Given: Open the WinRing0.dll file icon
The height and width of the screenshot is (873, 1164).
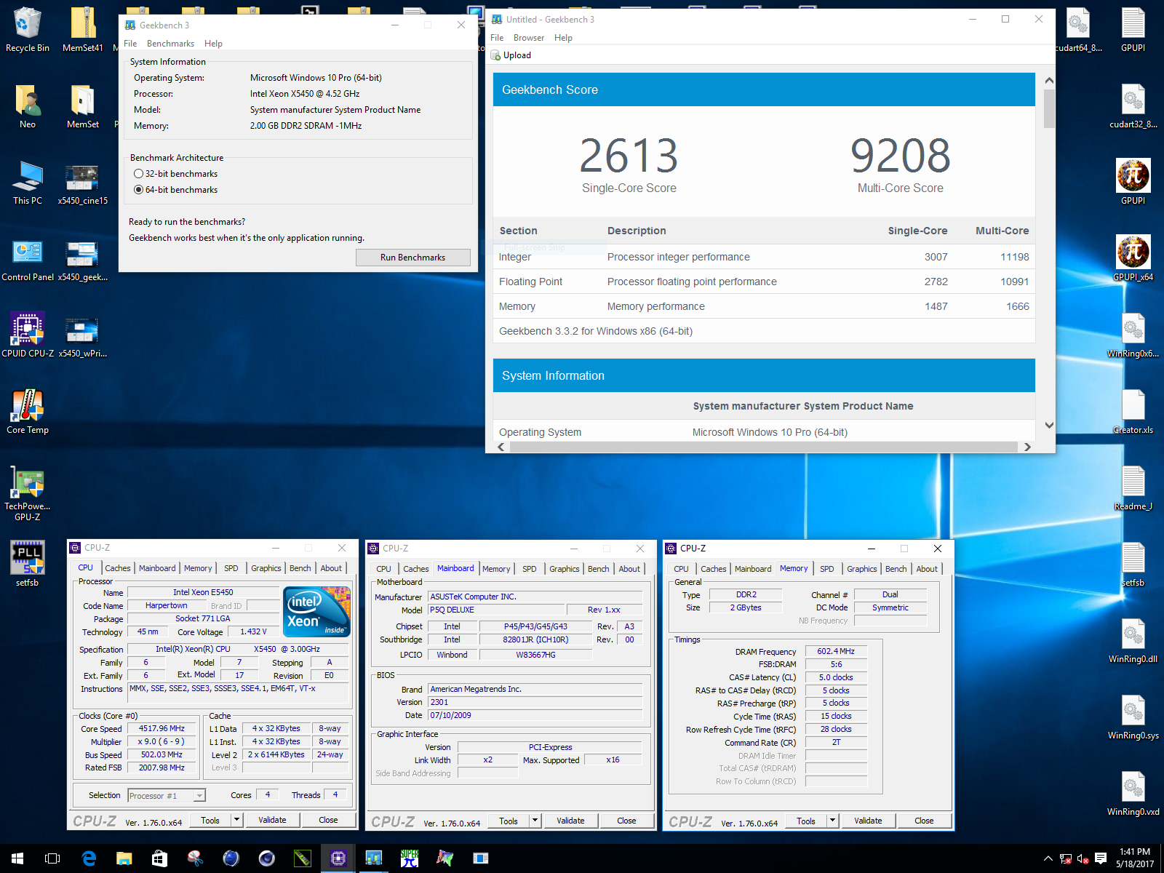Looking at the screenshot, I should coord(1133,640).
